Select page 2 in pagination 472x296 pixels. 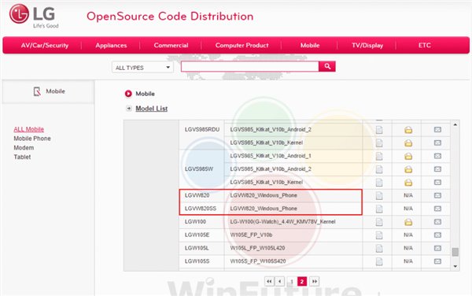[x=302, y=282]
